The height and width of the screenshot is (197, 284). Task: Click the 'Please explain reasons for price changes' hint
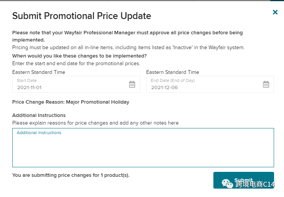click(95, 123)
